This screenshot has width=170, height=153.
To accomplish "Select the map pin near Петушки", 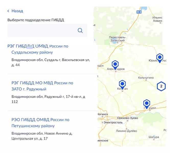I will click(x=146, y=104).
